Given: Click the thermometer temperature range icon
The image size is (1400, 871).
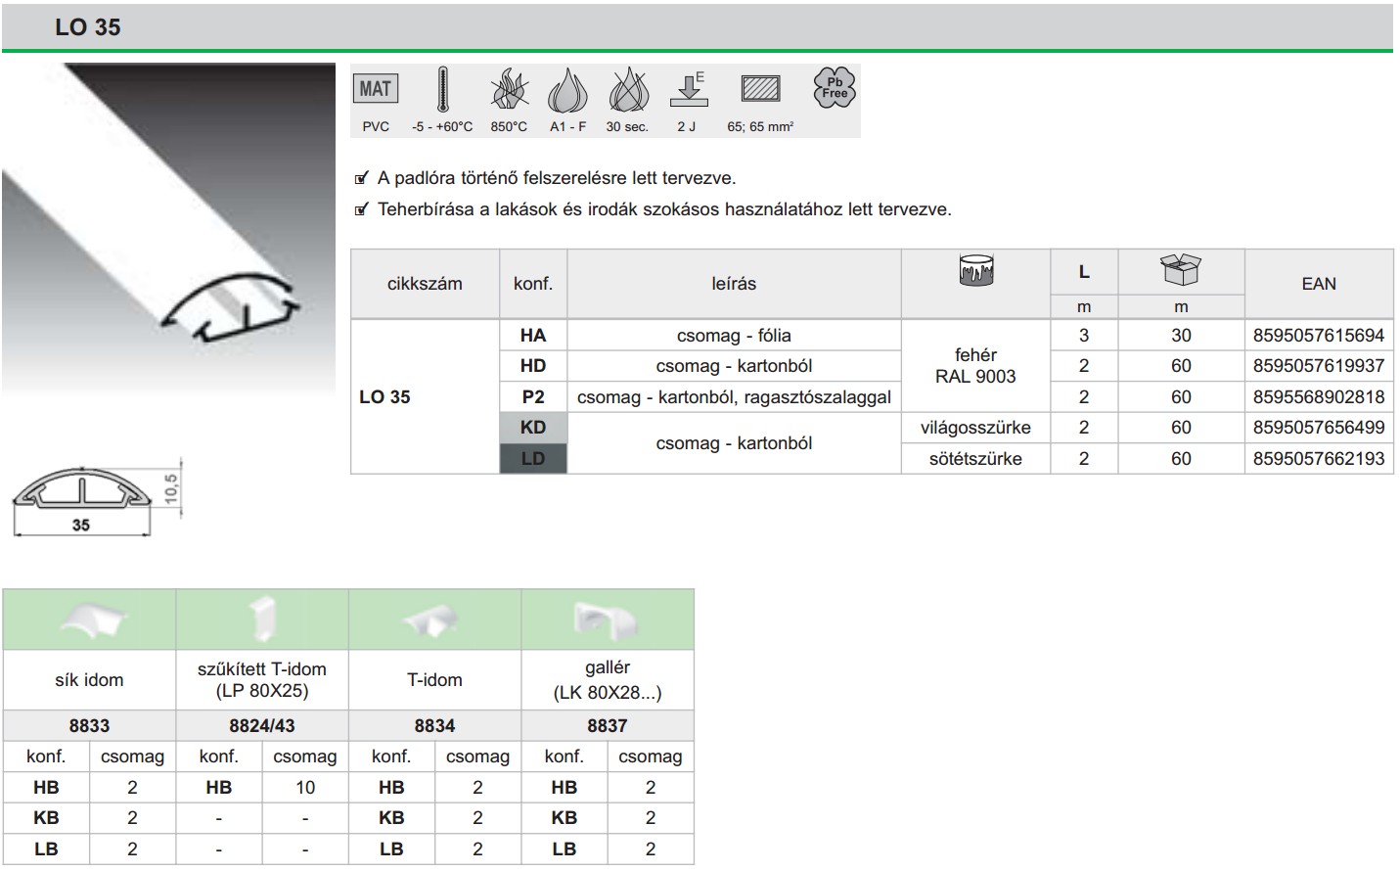Looking at the screenshot, I should point(442,90).
